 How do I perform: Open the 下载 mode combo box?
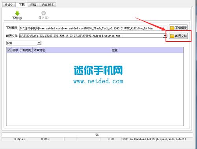pyautogui.click(x=24, y=43)
